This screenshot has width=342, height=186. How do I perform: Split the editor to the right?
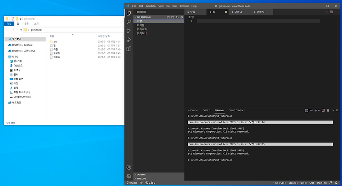(x=332, y=12)
